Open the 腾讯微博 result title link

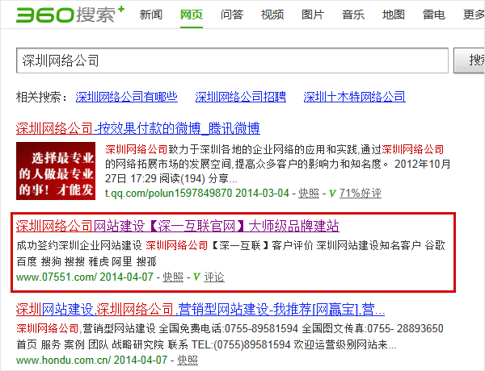click(138, 127)
